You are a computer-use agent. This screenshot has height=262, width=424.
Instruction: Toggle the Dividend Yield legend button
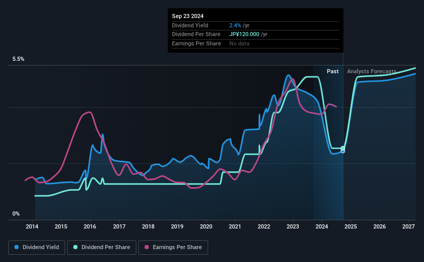(37, 248)
